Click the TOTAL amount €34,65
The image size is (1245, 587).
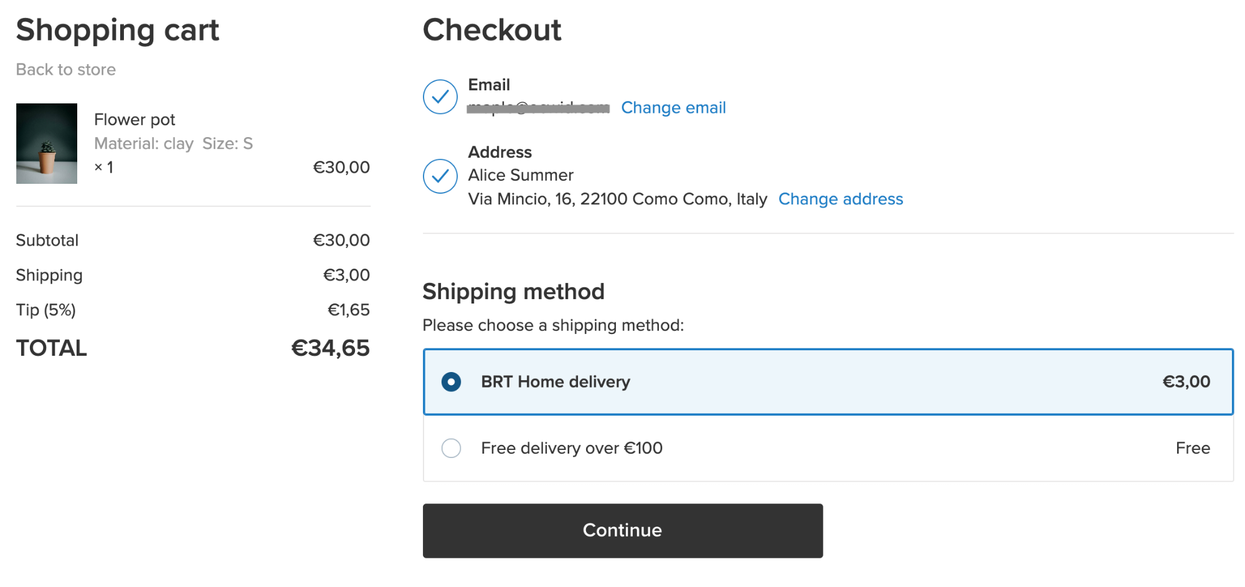pyautogui.click(x=330, y=348)
